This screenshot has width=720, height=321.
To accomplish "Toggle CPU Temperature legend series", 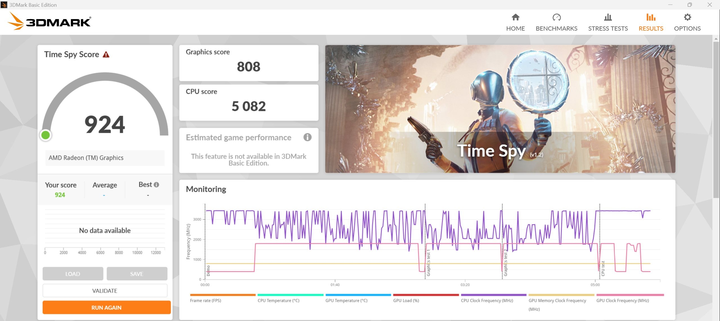I will point(278,300).
